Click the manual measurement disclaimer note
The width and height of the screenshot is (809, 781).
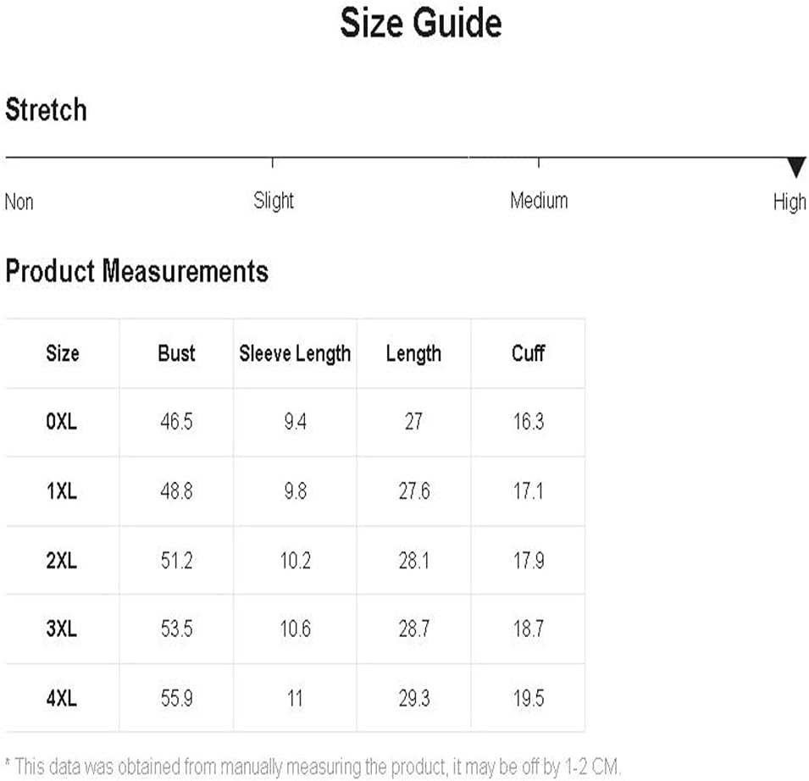313,767
